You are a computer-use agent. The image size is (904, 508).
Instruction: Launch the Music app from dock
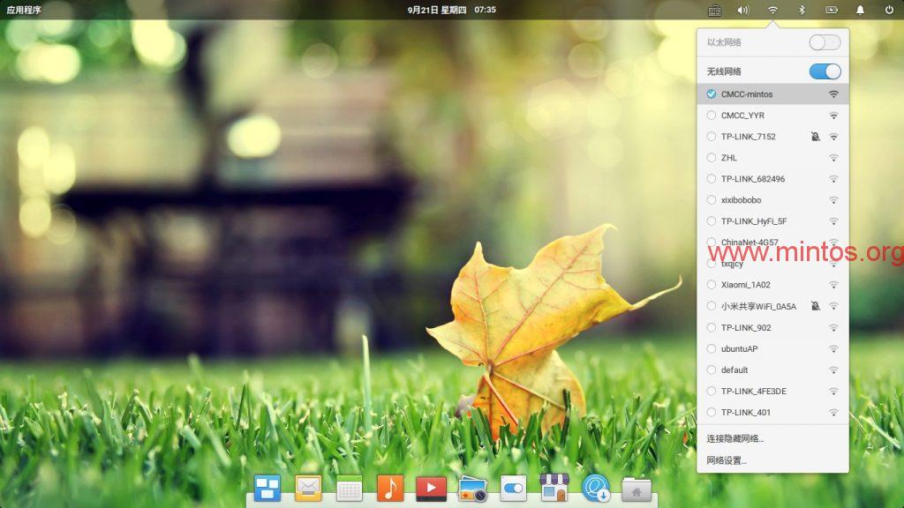pos(389,489)
